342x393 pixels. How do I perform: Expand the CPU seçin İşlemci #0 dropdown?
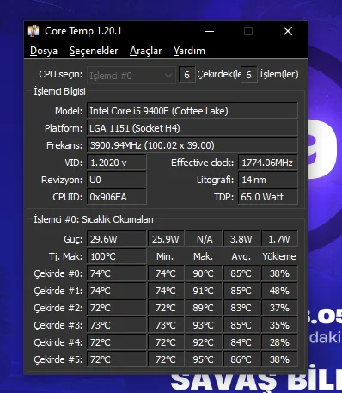click(x=131, y=76)
